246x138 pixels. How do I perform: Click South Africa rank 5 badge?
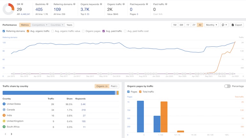(x=4, y=127)
